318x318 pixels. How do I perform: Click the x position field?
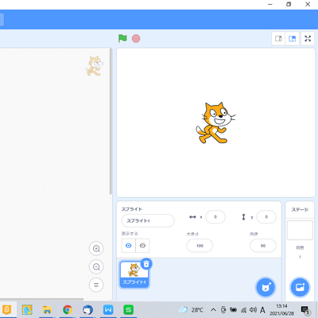[215, 217]
